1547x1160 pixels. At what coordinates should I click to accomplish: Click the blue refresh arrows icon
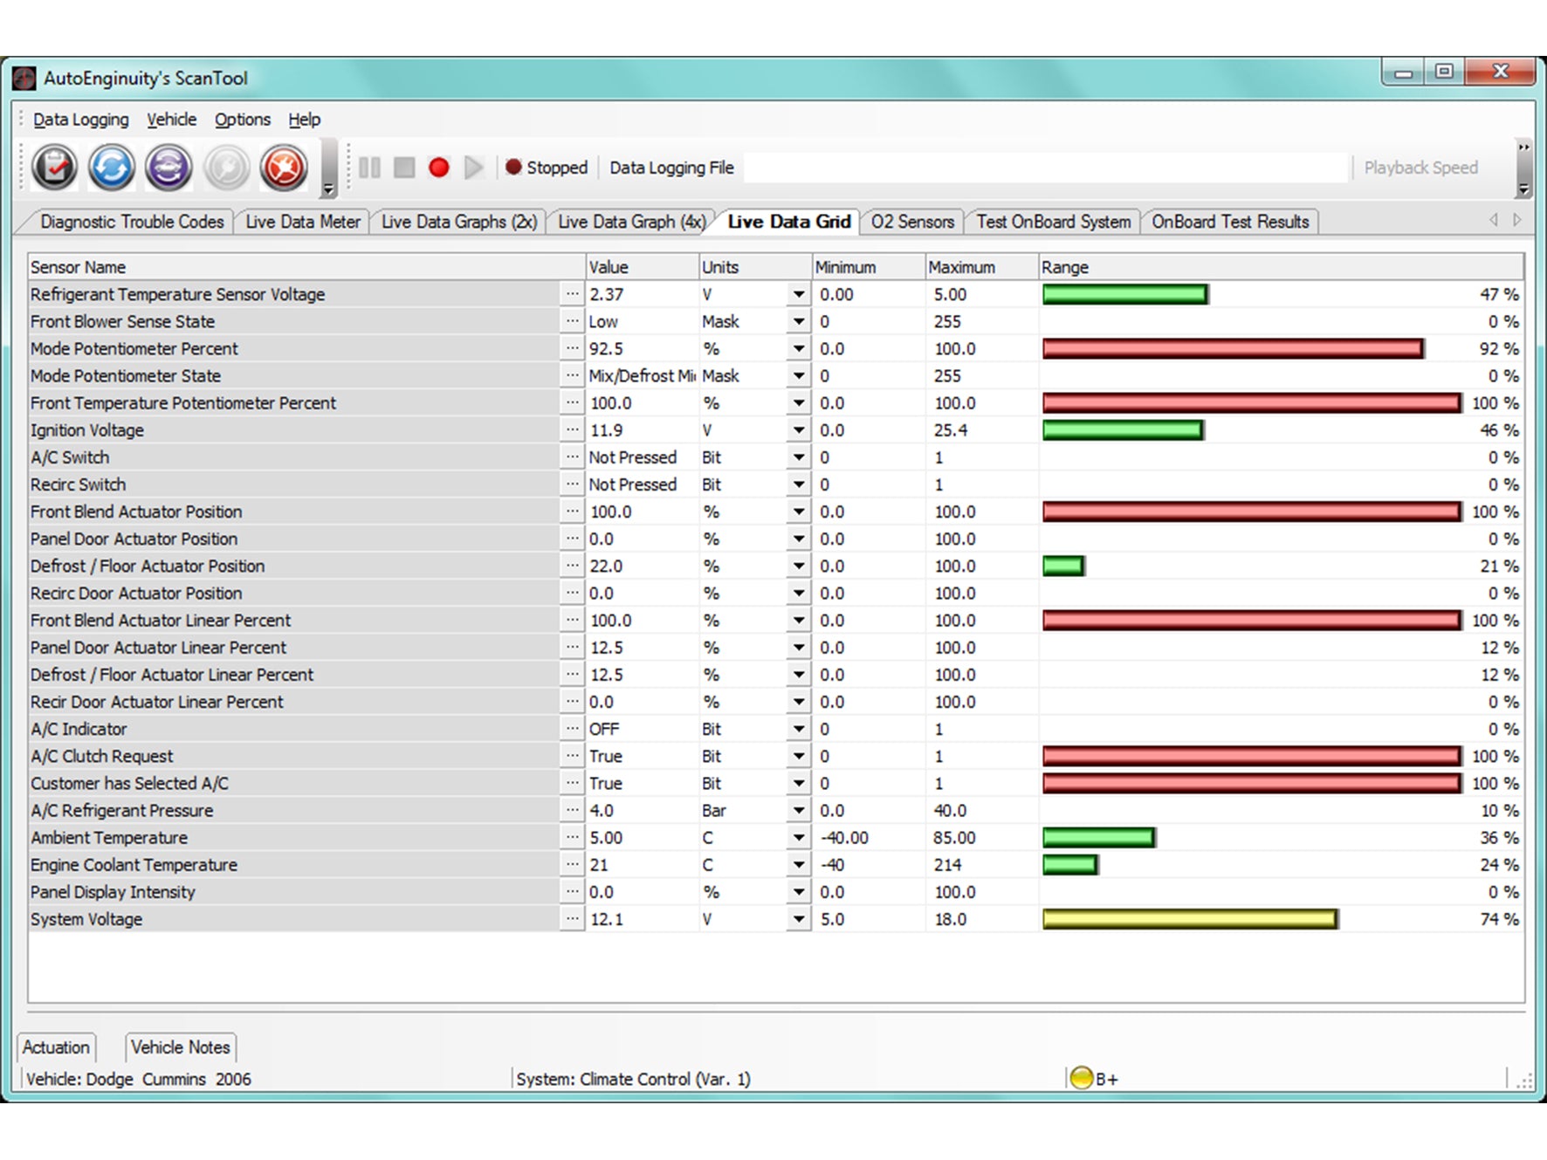[112, 168]
